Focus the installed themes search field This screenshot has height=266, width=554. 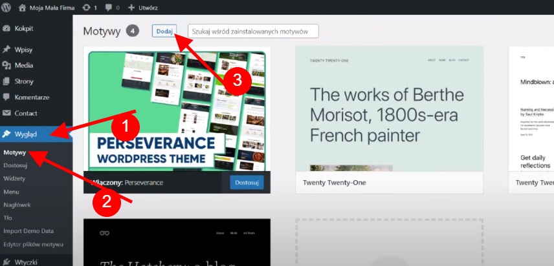[253, 31]
